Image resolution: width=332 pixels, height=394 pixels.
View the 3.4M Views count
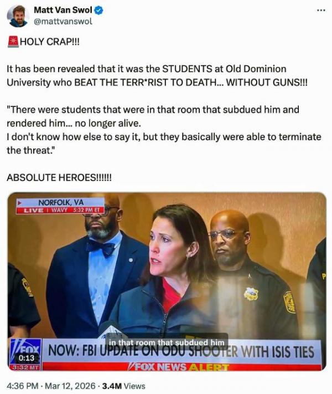point(124,386)
